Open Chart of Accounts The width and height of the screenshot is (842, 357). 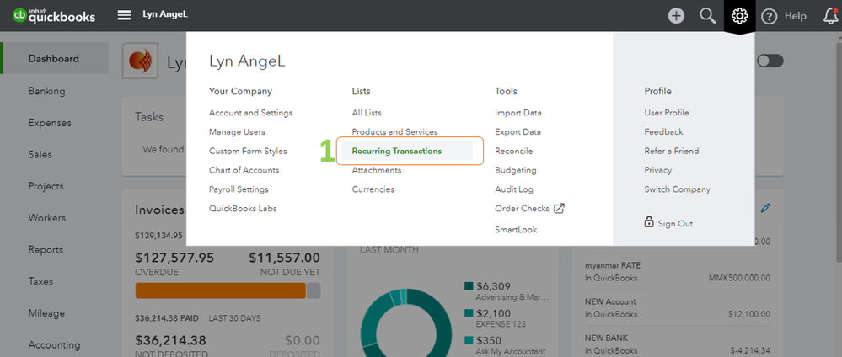pos(244,170)
